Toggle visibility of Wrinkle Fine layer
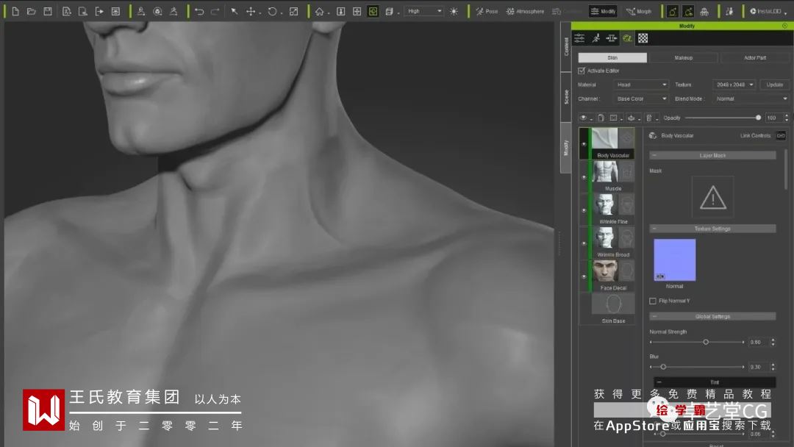Screen dimensions: 794x447 [x=583, y=210]
